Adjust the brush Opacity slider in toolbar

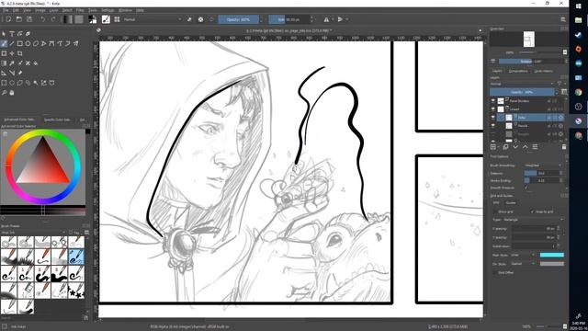[239, 19]
